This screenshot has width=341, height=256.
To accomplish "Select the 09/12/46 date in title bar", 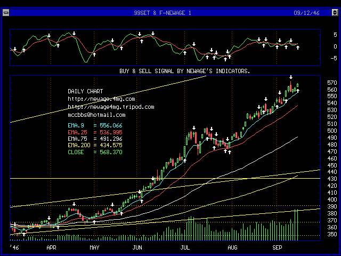I will coord(306,13).
